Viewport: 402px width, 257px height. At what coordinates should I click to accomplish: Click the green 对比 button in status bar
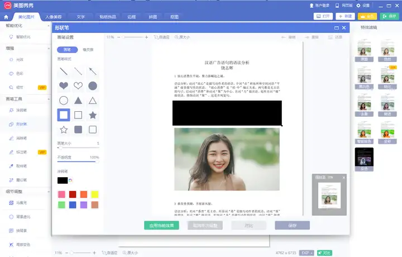[324, 253]
